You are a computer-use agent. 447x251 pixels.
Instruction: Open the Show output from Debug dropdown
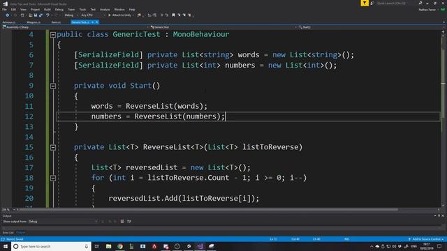click(x=63, y=222)
